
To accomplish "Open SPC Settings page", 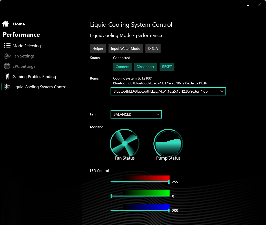I will pos(24,66).
